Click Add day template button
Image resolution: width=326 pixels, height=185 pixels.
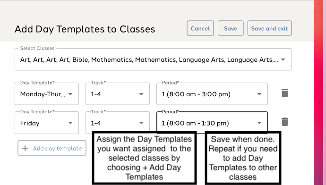coord(52,148)
